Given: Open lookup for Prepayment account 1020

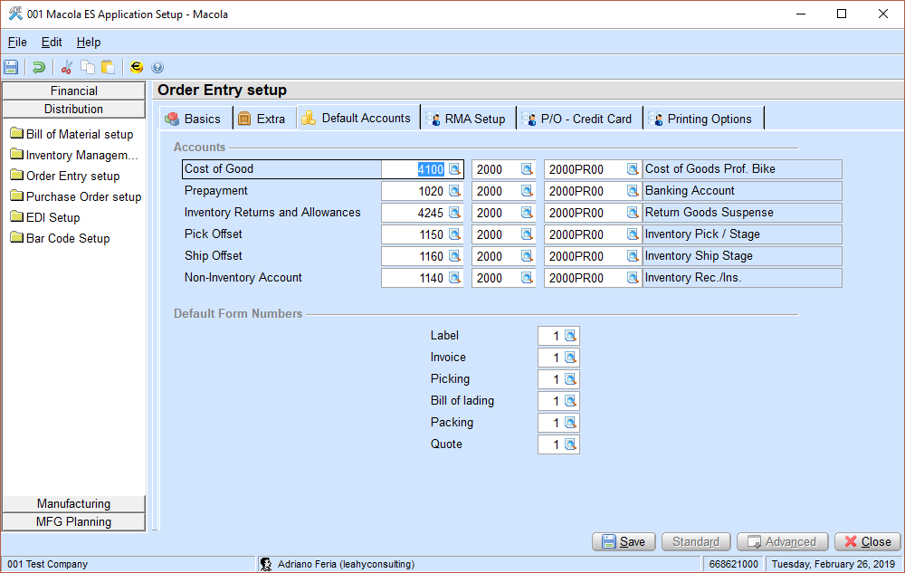Looking at the screenshot, I should pyautogui.click(x=455, y=191).
